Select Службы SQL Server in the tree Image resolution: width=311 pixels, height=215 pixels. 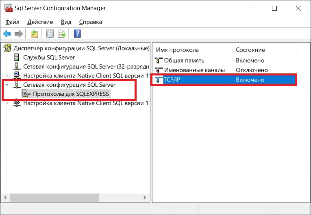[x=49, y=57]
